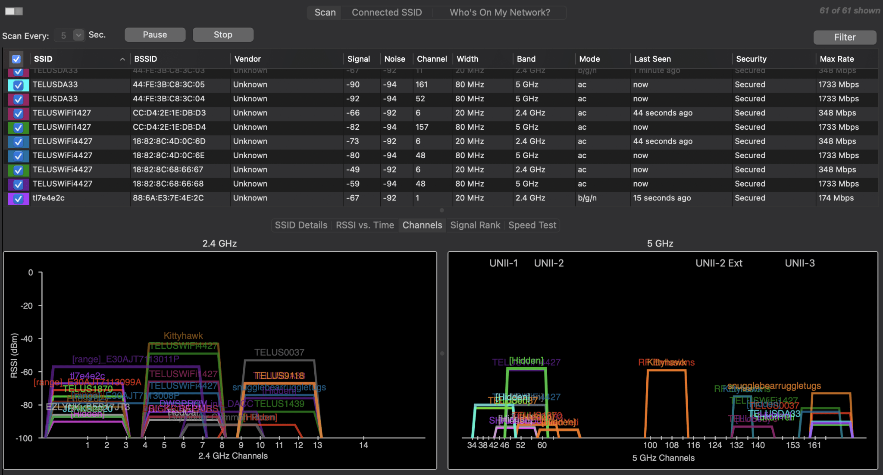Open the SSID Details tab
Screen dimensions: 883x475
[x=301, y=225]
